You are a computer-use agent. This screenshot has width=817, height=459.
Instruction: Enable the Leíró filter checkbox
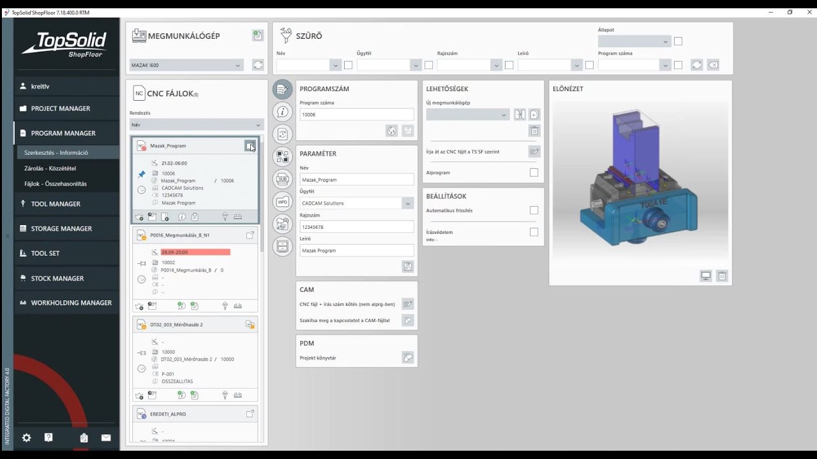[x=589, y=65]
